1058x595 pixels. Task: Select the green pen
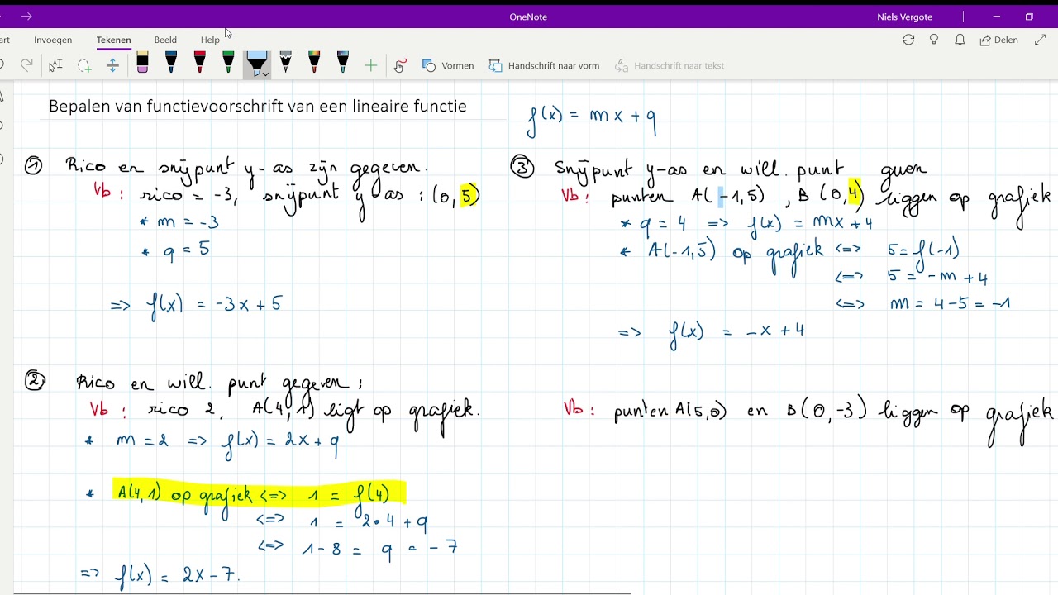click(x=228, y=63)
